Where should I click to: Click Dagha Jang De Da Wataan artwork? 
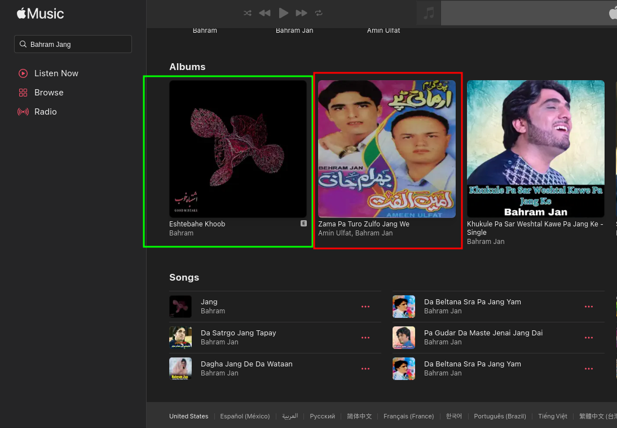180,369
